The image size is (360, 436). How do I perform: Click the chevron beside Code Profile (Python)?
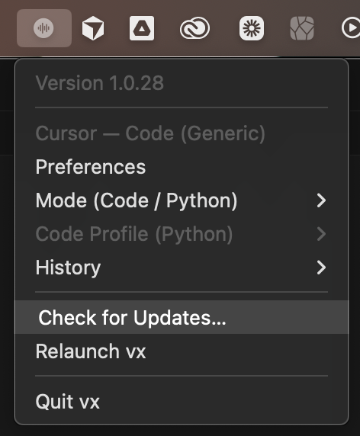[x=321, y=234]
